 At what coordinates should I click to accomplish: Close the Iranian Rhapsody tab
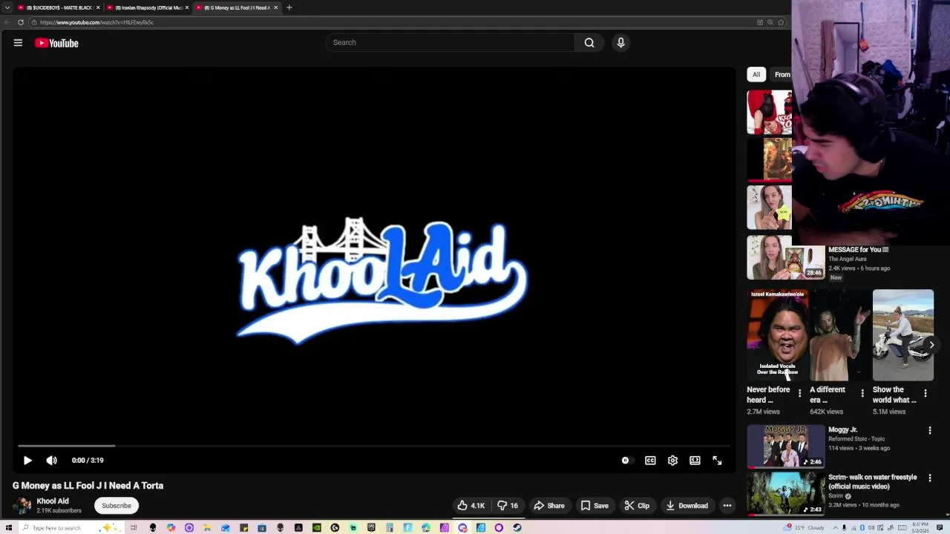click(187, 7)
